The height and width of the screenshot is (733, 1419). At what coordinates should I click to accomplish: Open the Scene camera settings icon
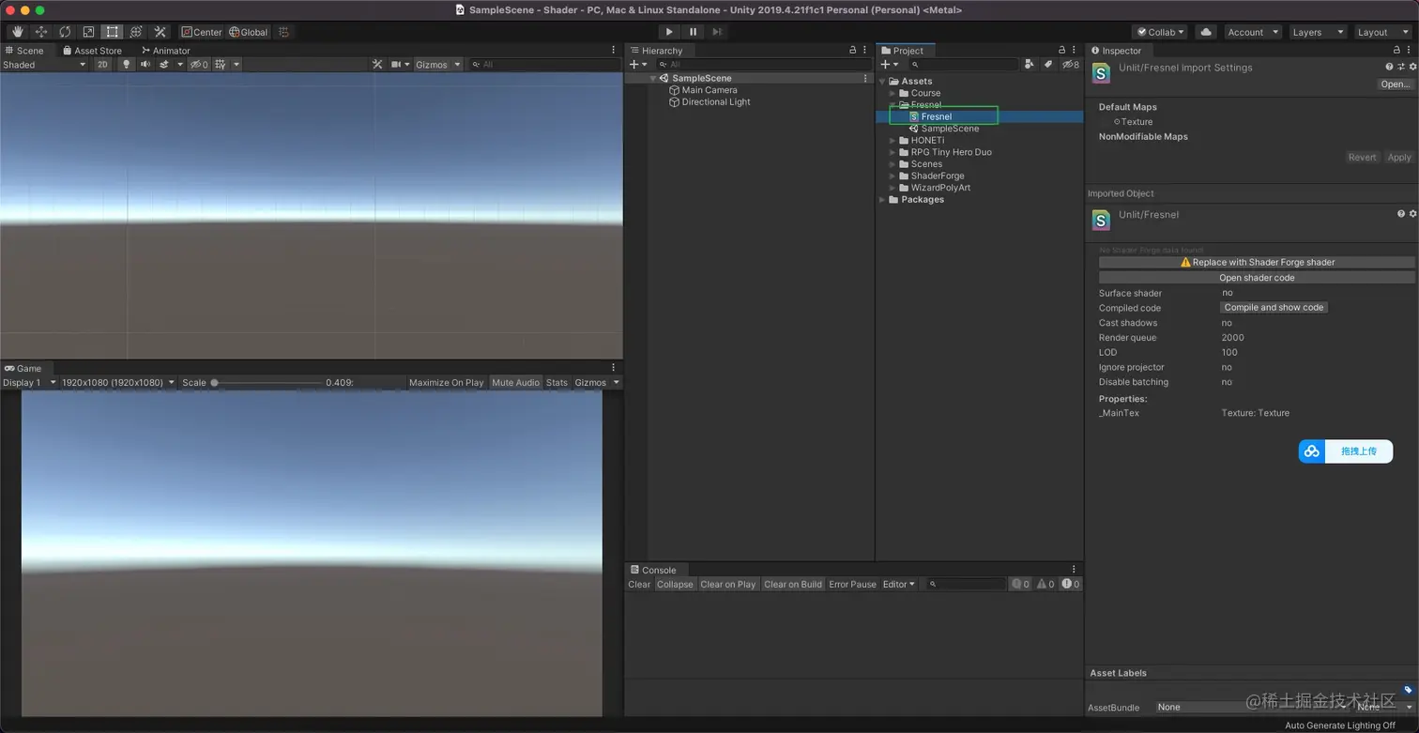coord(396,65)
